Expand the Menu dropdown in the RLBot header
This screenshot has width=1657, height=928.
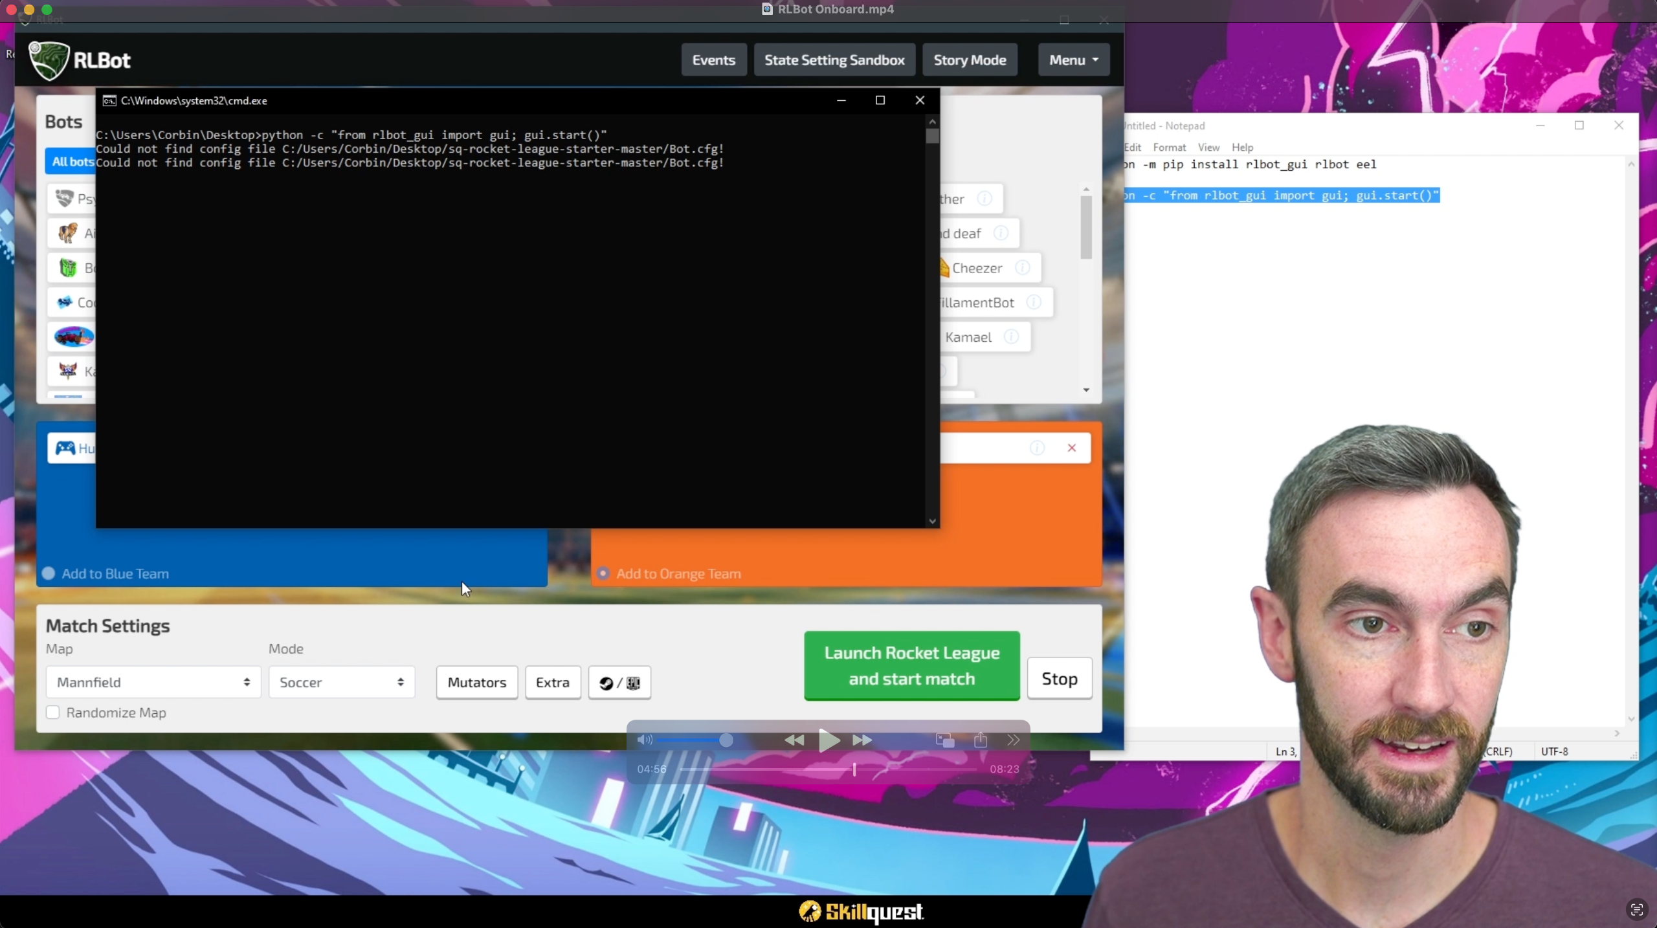[x=1073, y=60]
